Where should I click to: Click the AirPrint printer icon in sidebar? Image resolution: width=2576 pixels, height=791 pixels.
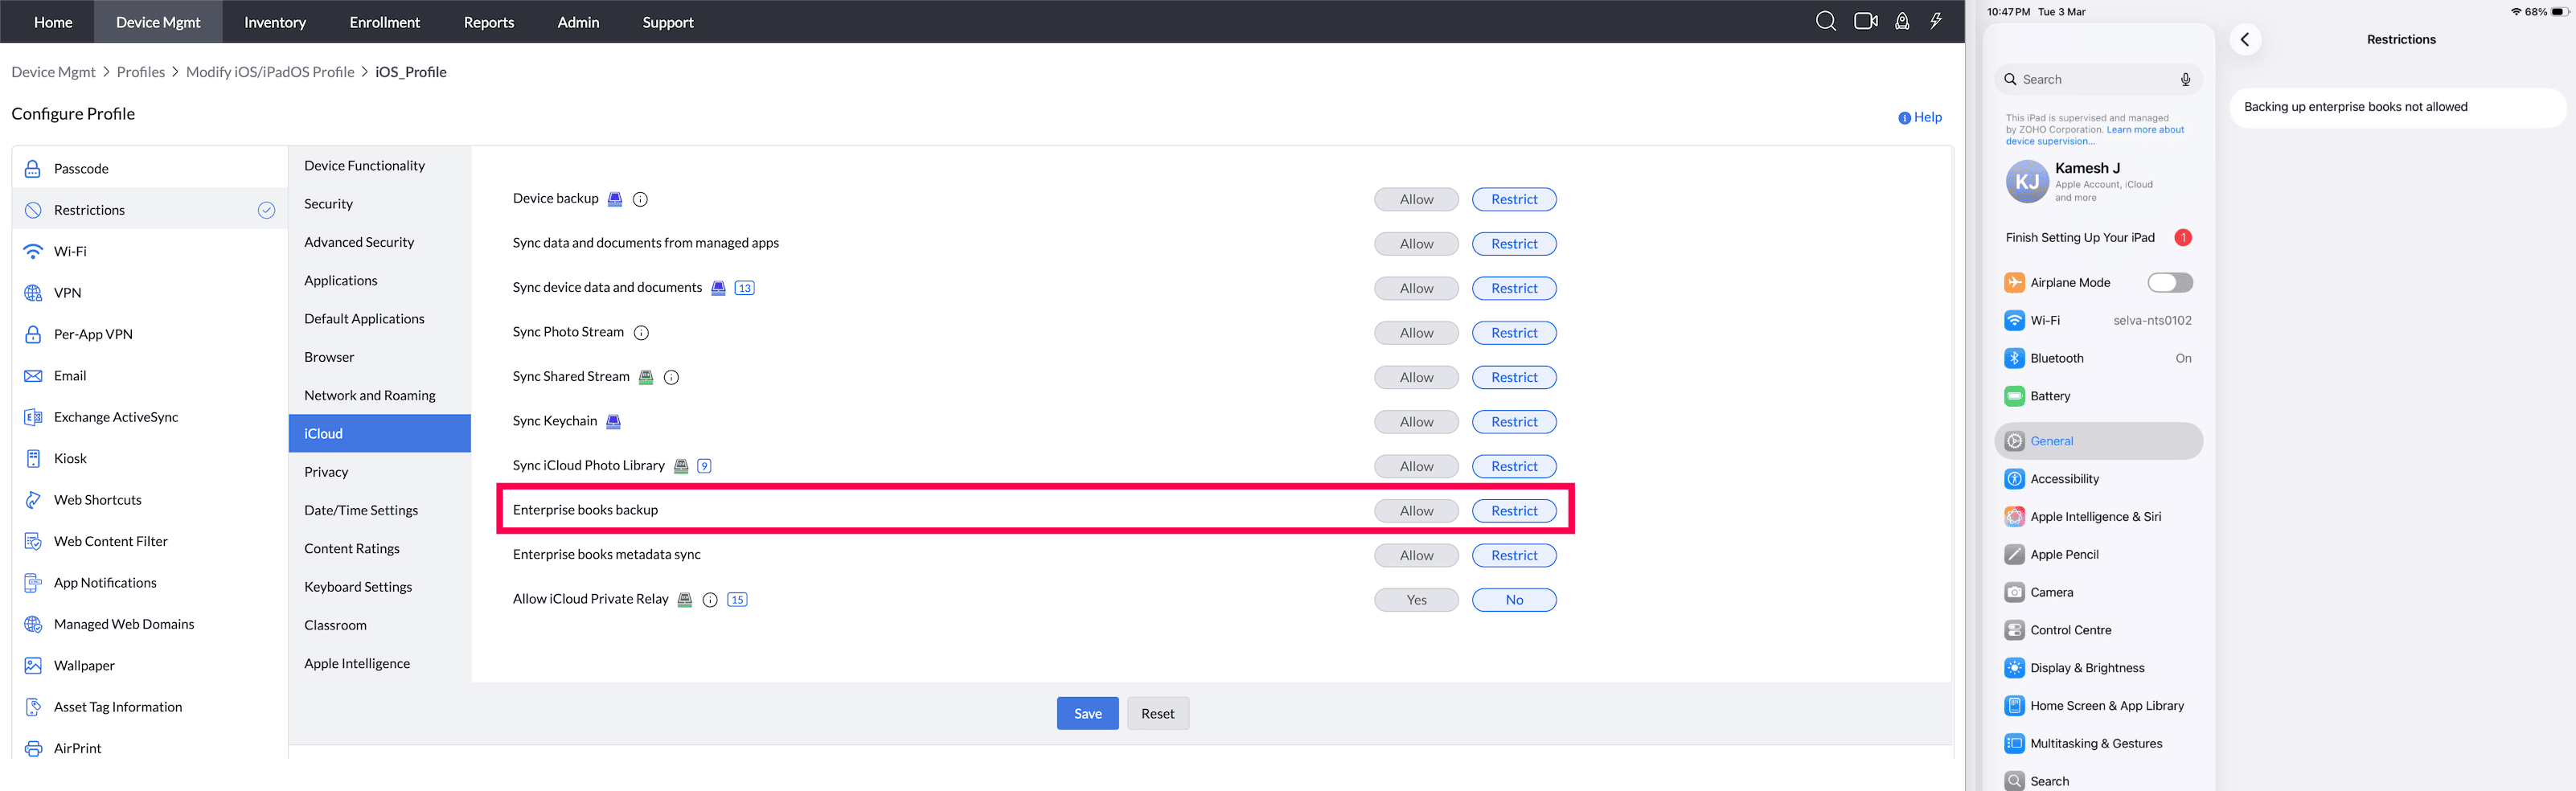[x=33, y=749]
